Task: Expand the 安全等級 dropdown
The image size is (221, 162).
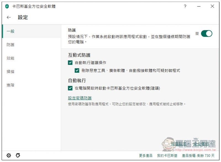Action: (202, 144)
